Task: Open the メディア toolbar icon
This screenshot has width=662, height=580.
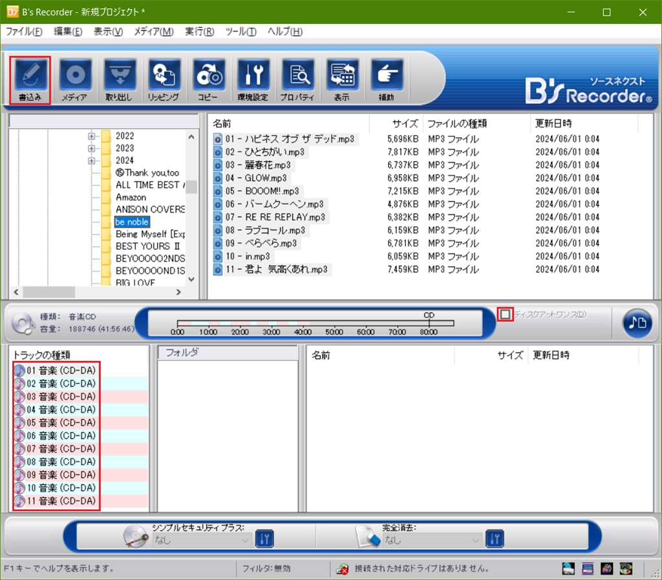Action: click(75, 79)
